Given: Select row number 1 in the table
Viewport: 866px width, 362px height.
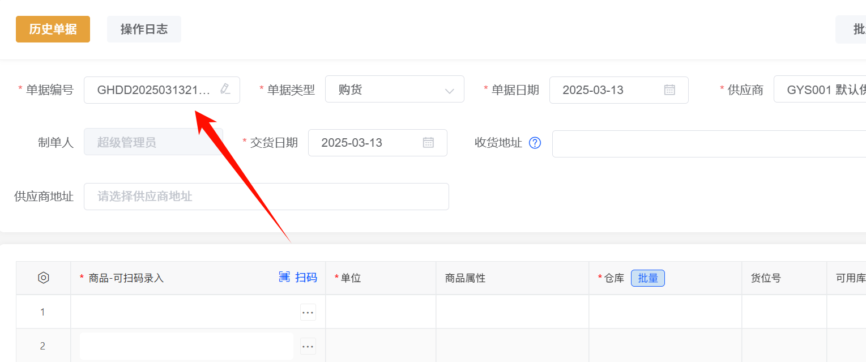Looking at the screenshot, I should click(x=42, y=312).
